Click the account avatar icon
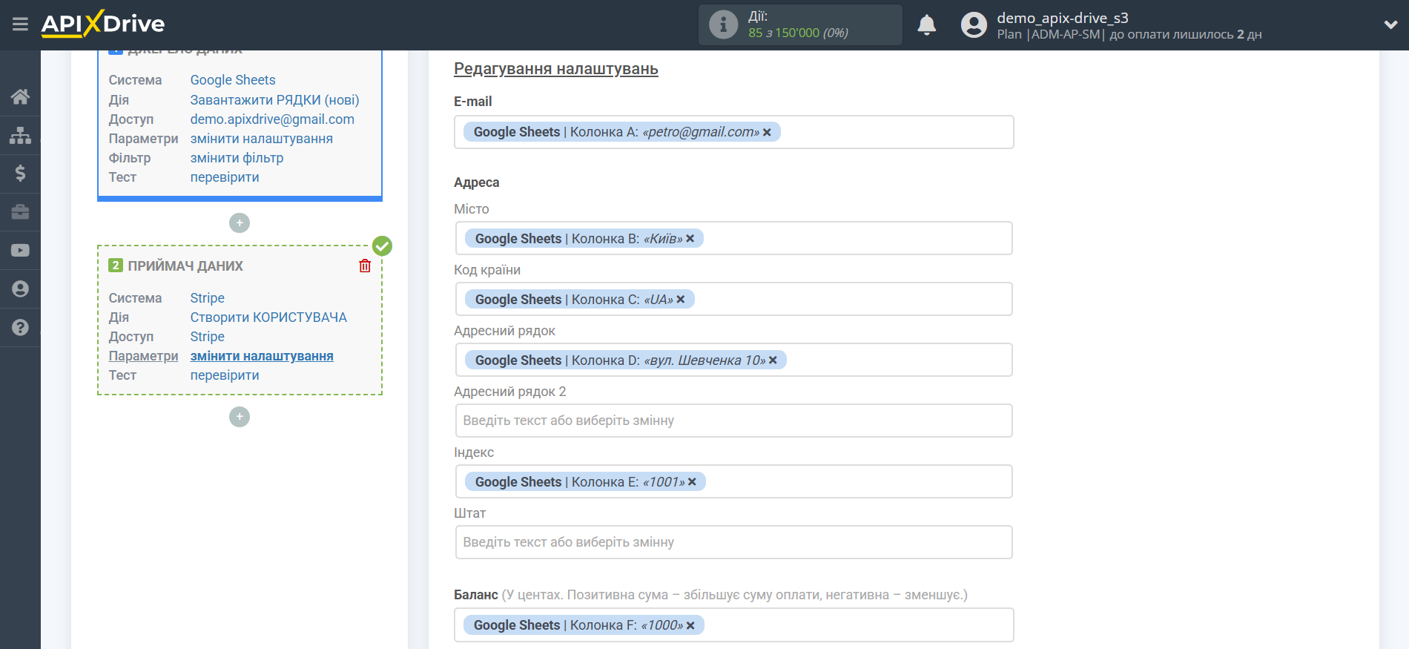This screenshot has height=649, width=1409. coord(974,25)
